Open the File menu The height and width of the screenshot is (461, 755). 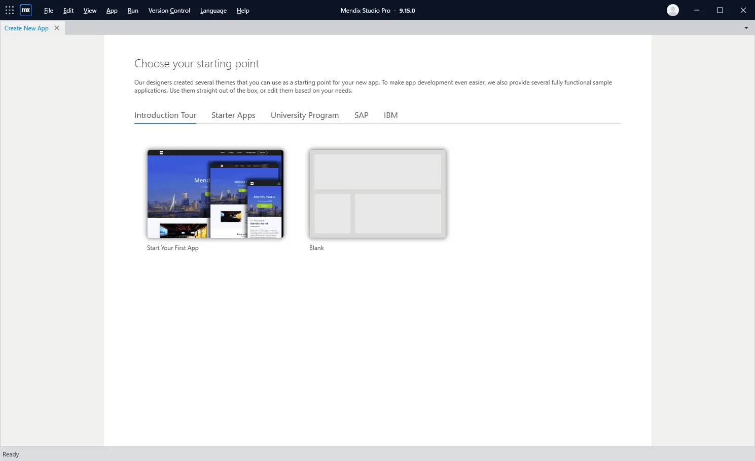(x=49, y=11)
